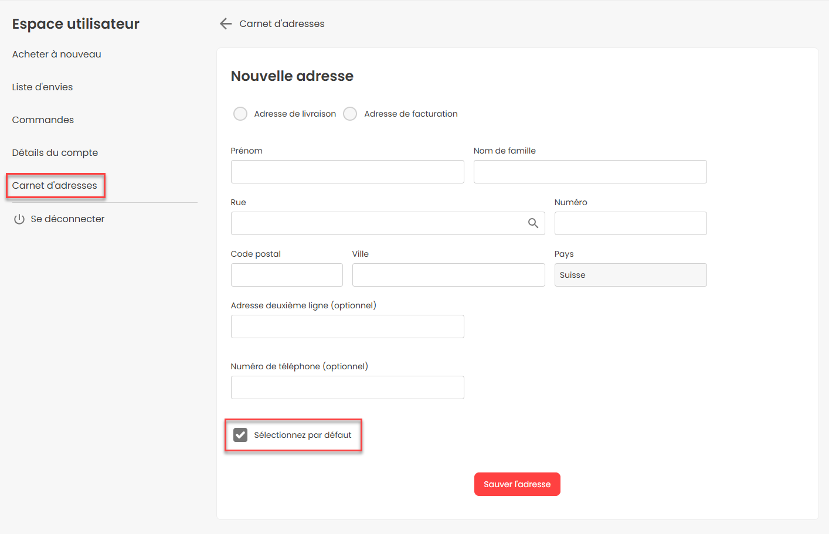829x534 pixels.
Task: Click the power icon beside Se déconnecter
Action: (19, 219)
